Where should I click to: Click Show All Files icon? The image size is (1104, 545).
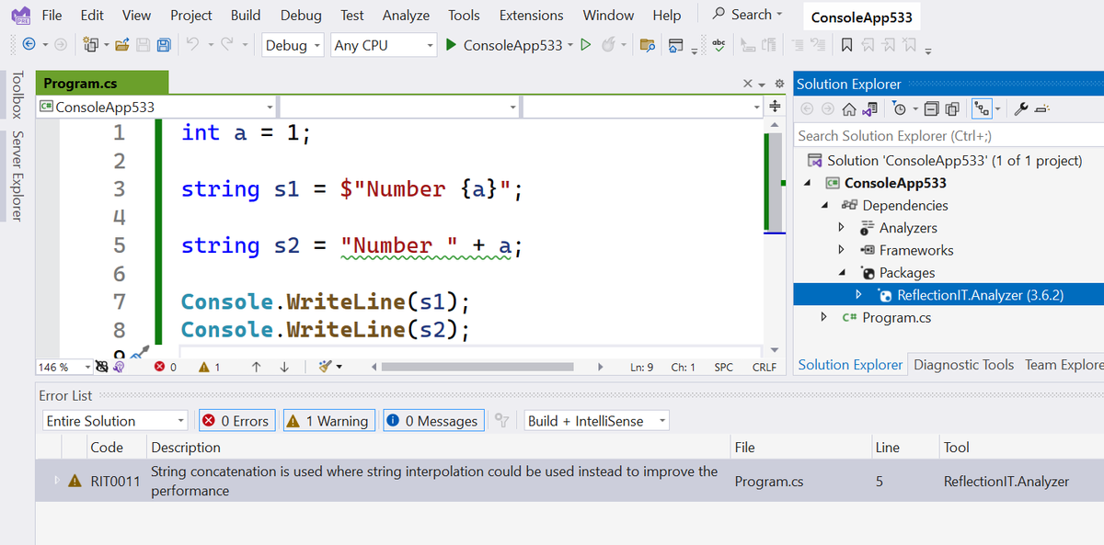click(952, 109)
